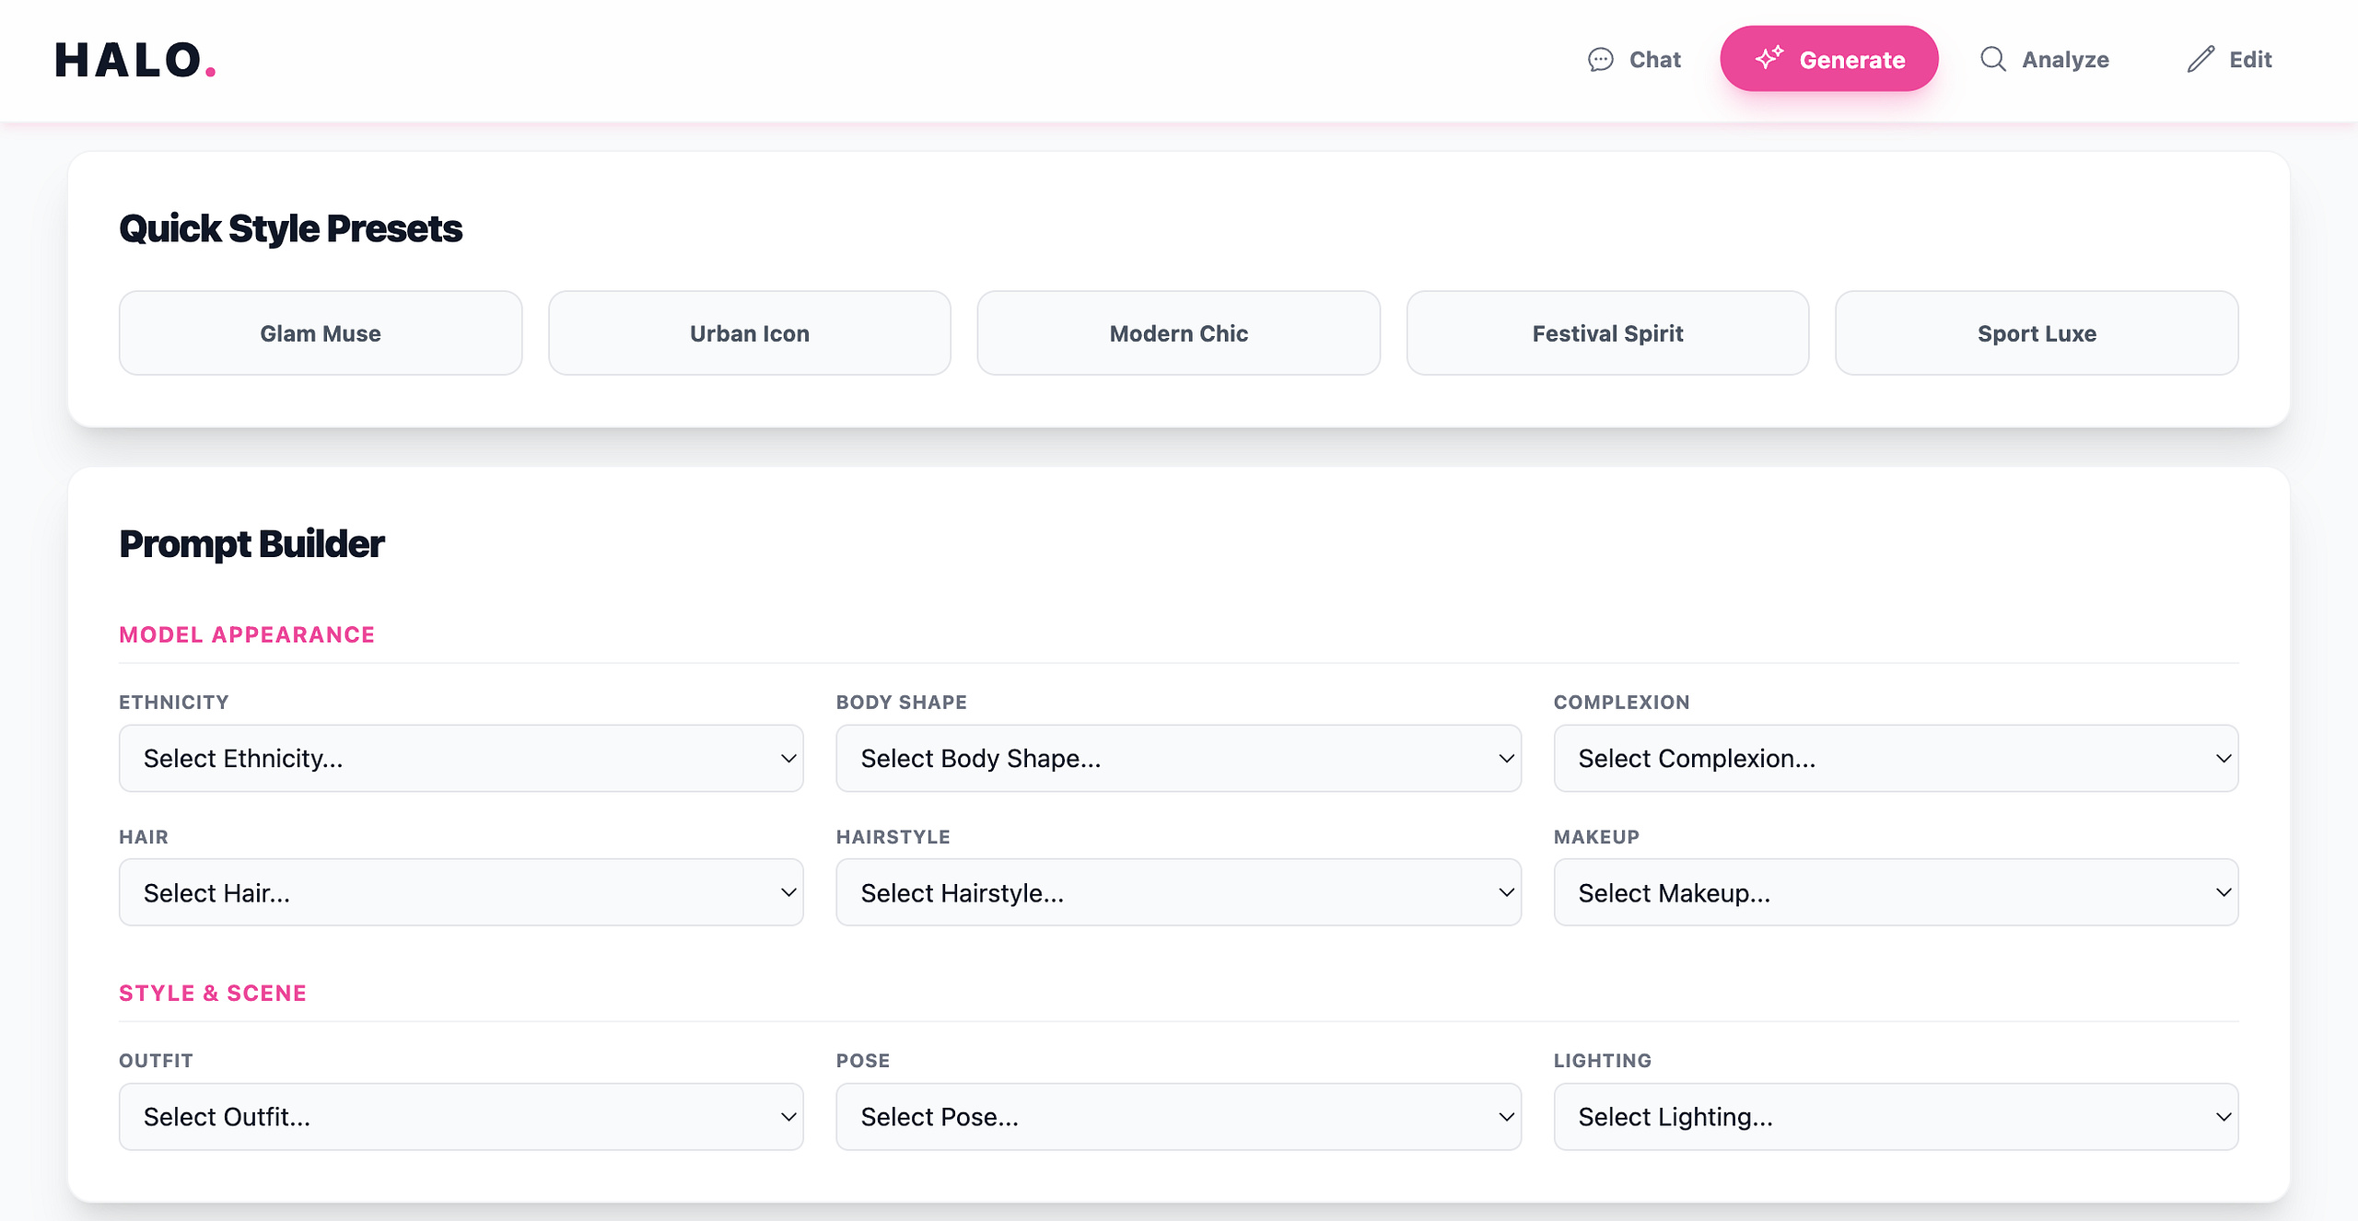
Task: Click the POSE field label
Action: pyautogui.click(x=863, y=1060)
